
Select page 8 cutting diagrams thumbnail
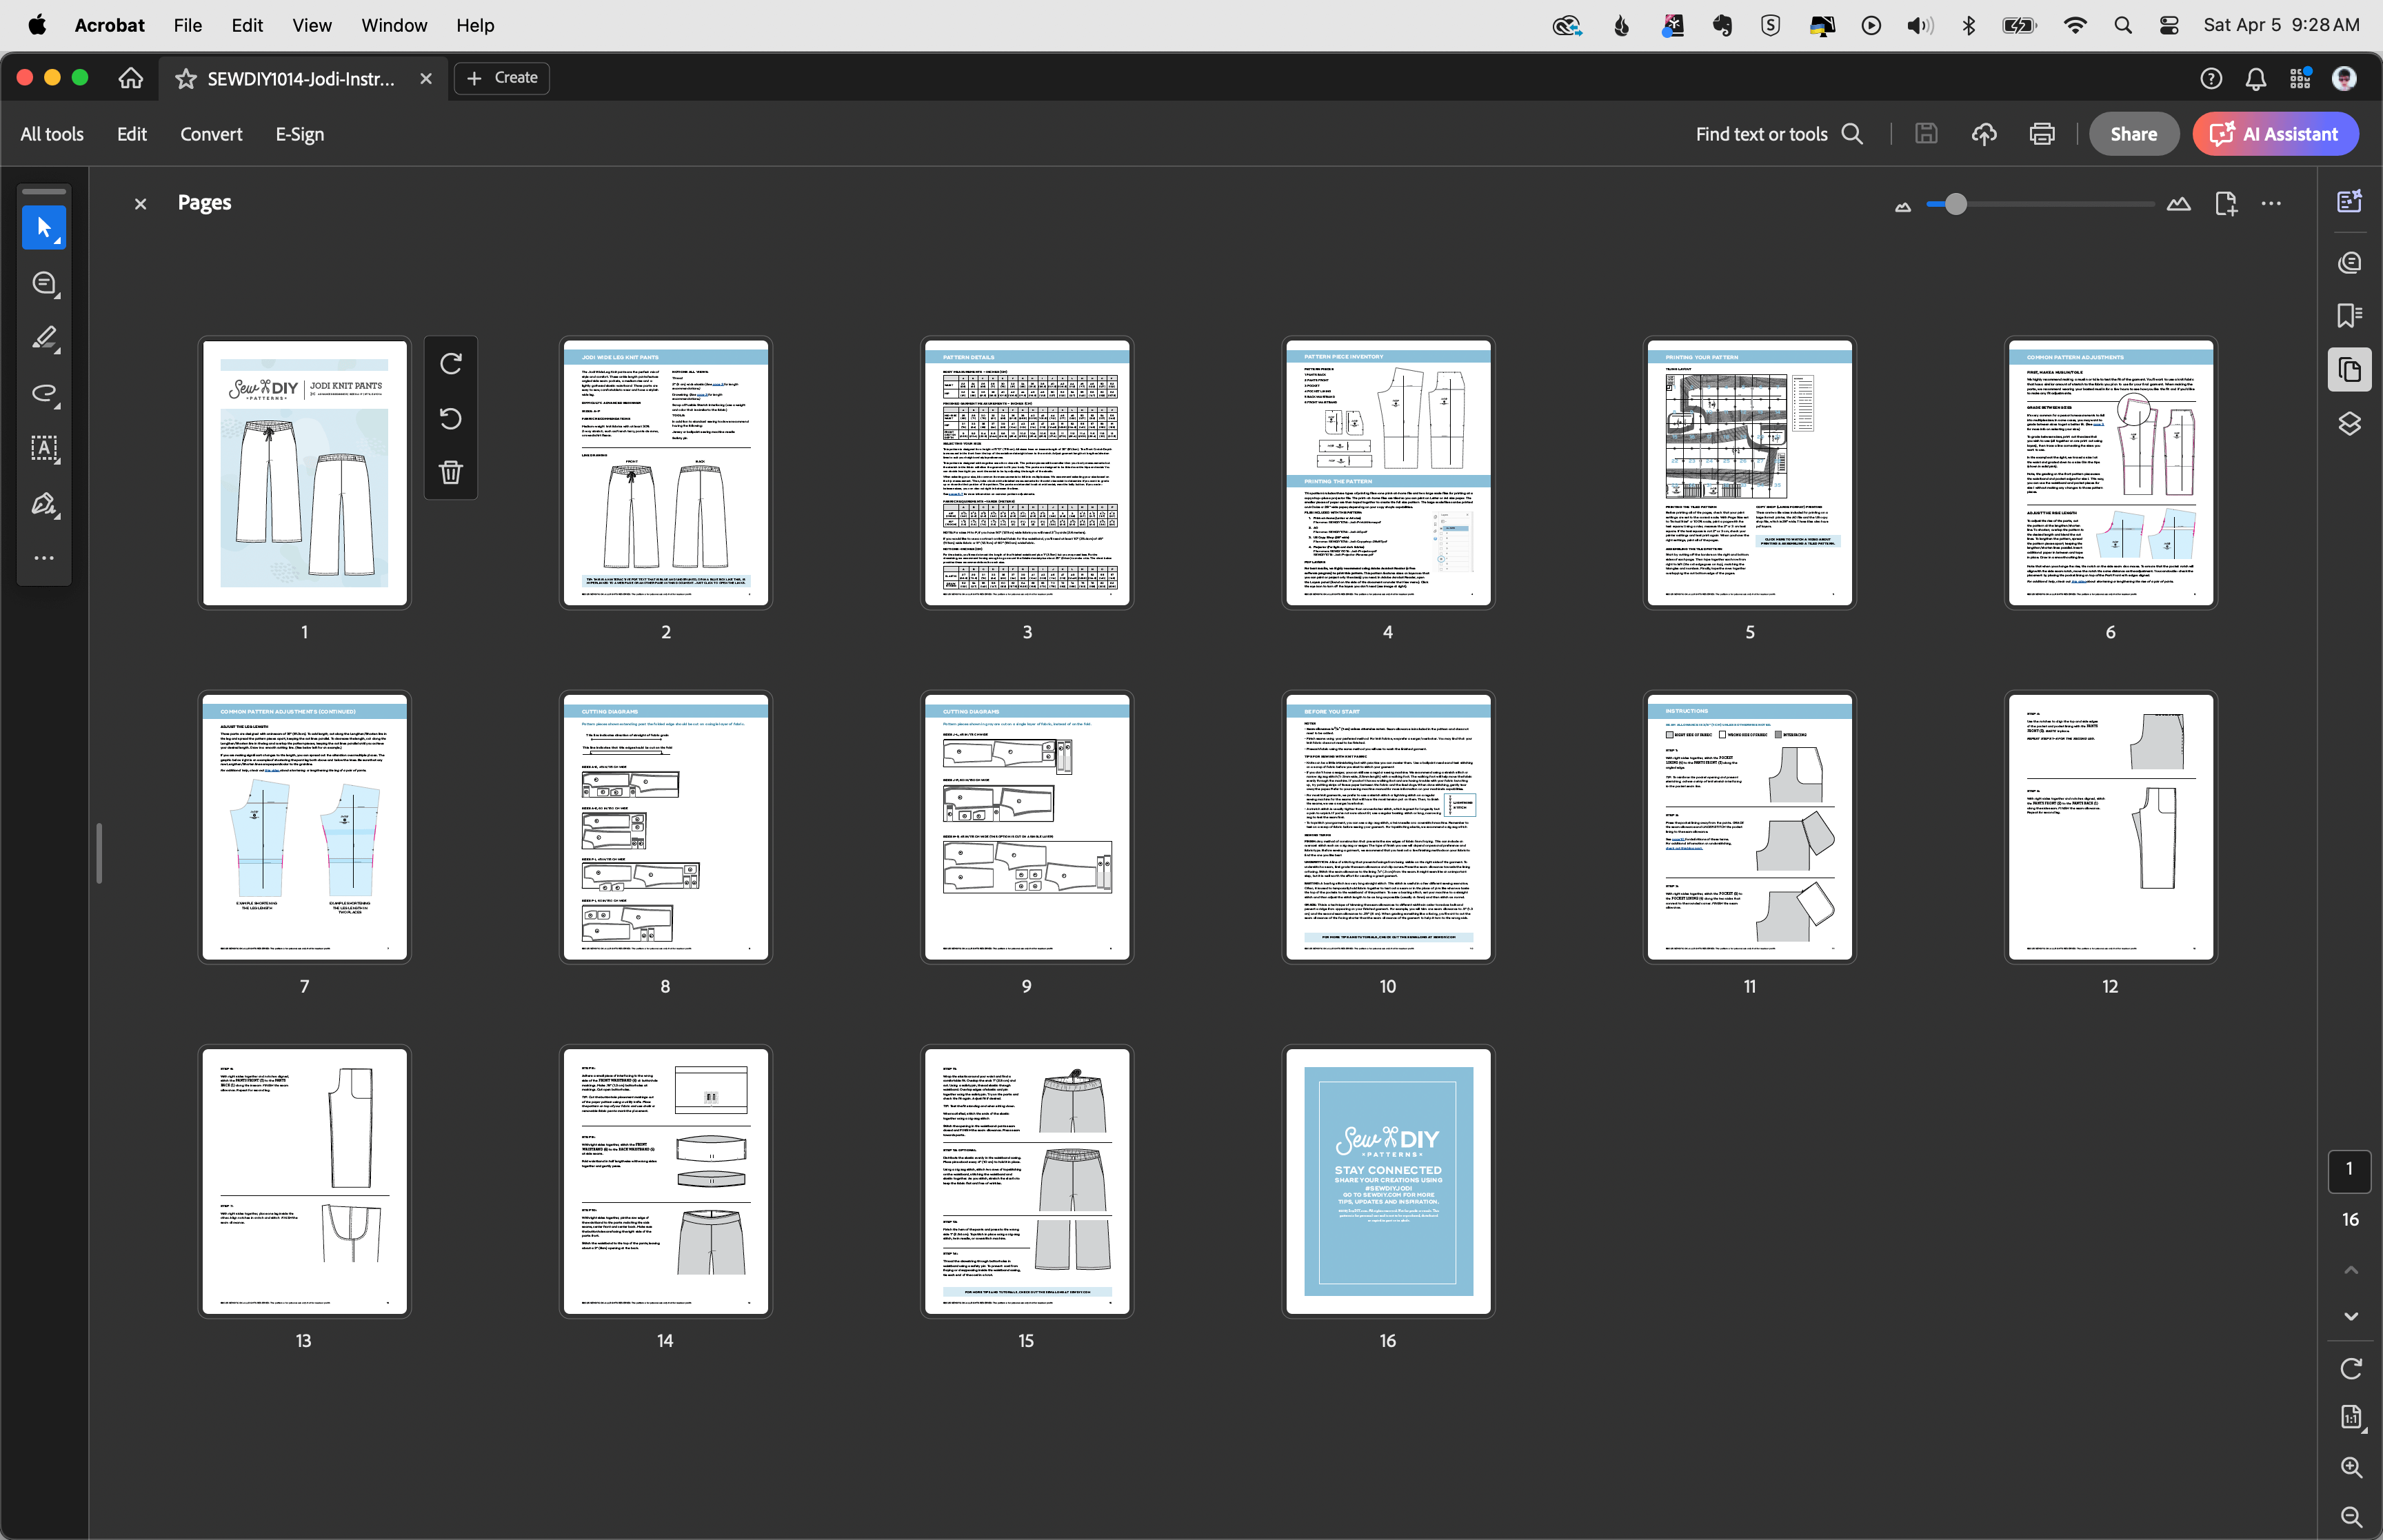coord(666,827)
